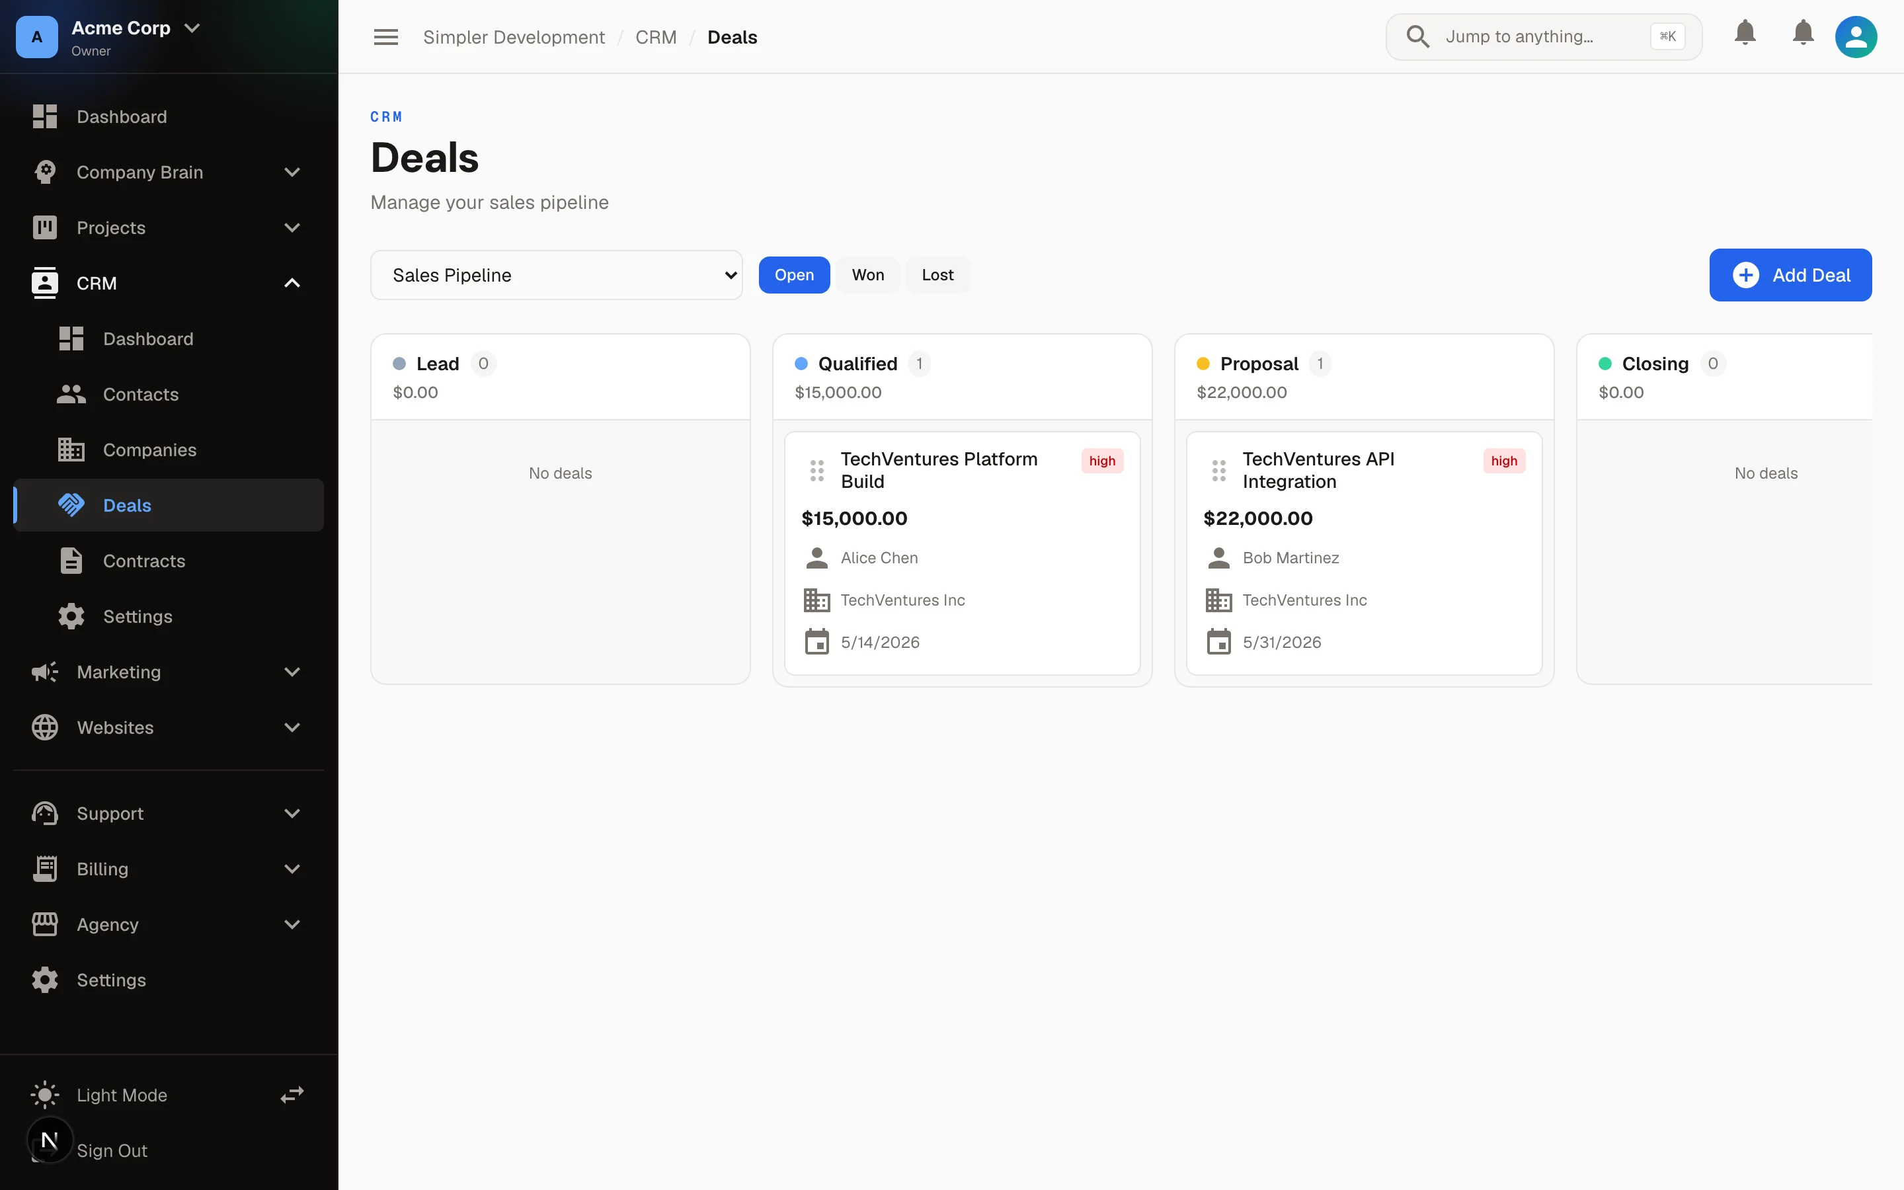Click the Billing receipt icon
Image resolution: width=1904 pixels, height=1190 pixels.
point(45,869)
